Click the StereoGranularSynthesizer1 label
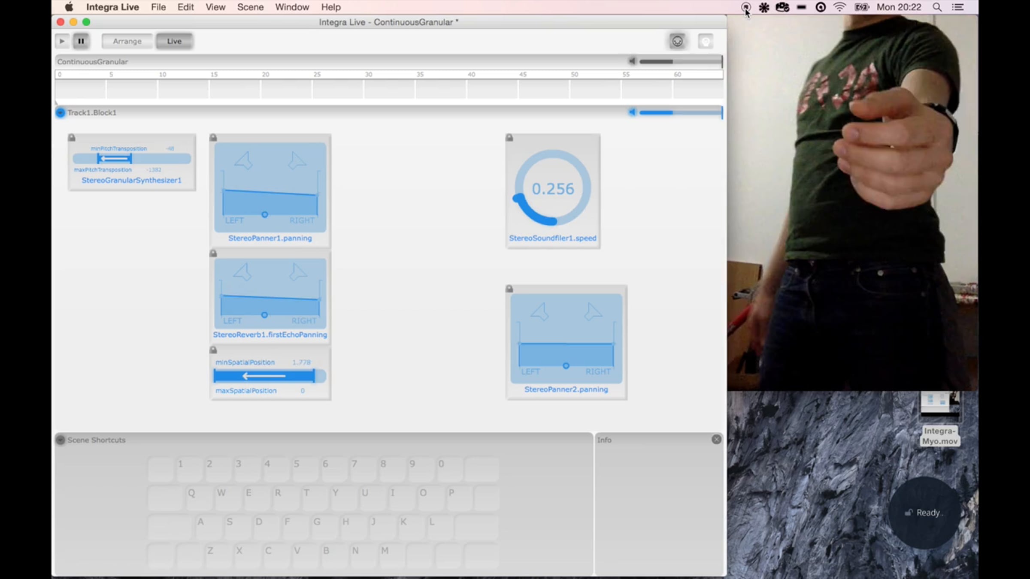 coord(131,180)
